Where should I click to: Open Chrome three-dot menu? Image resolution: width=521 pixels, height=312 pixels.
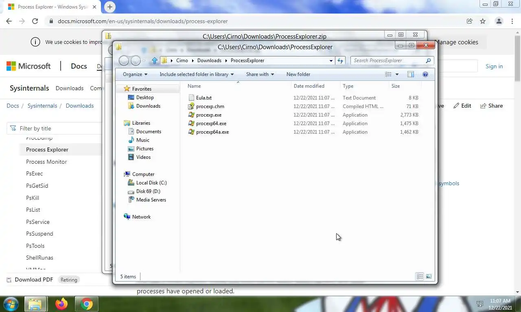coord(512,21)
